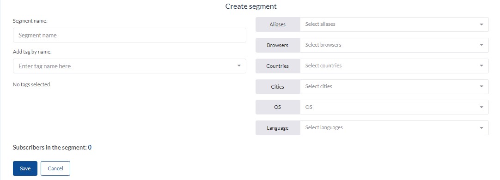500x180 pixels.
Task: Click the Language label box
Action: tap(278, 128)
